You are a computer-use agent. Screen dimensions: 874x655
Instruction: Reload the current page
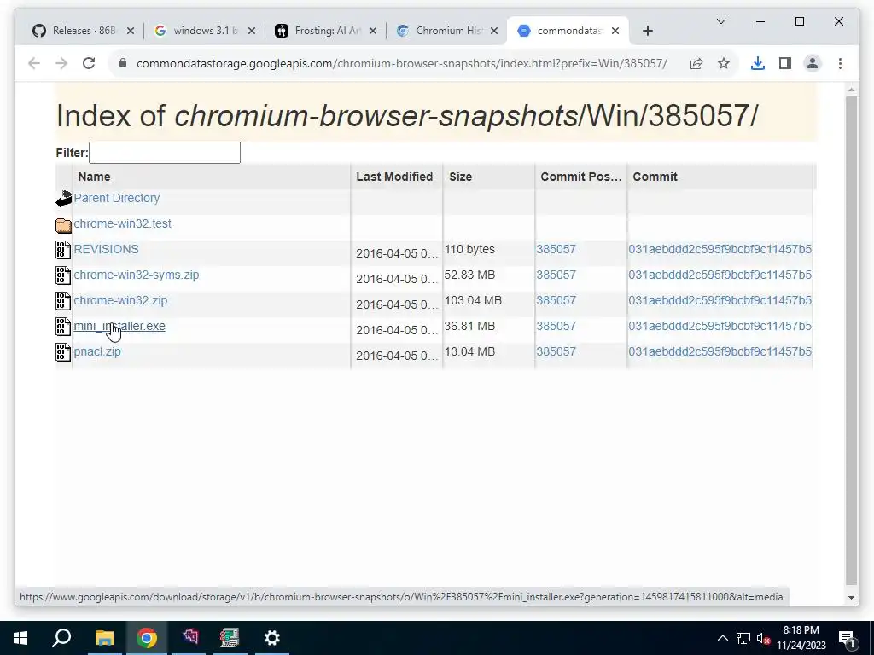89,63
